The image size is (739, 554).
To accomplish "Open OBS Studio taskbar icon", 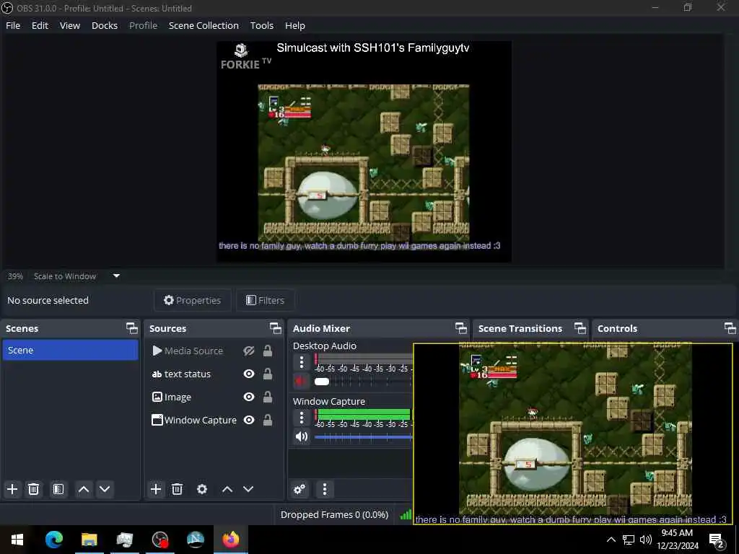I will 160,540.
